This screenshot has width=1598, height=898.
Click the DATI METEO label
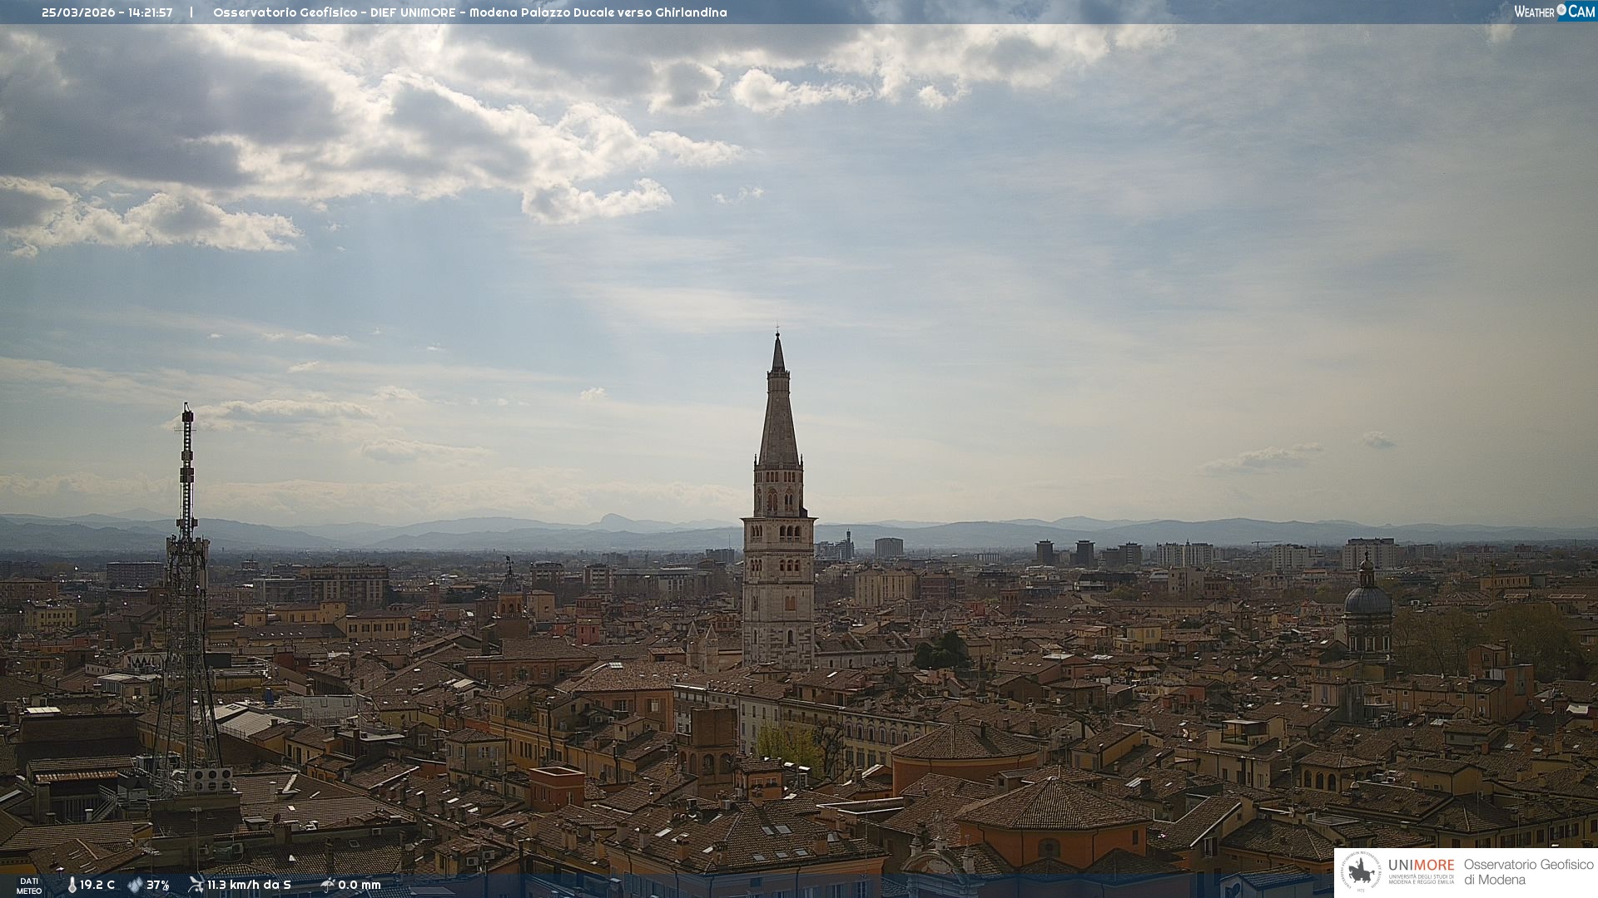tap(29, 886)
